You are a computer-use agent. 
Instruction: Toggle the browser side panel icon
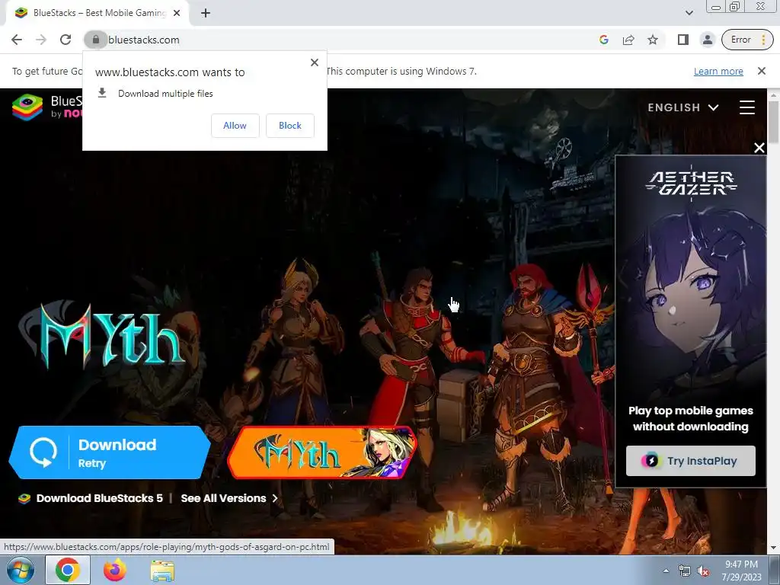tap(683, 40)
